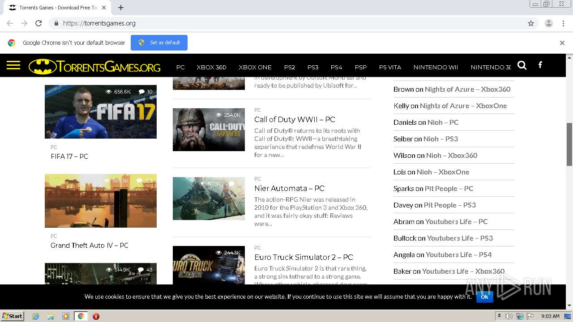Screen dimensions: 573x322
Task: Open a new browser tab
Action: pos(121,8)
